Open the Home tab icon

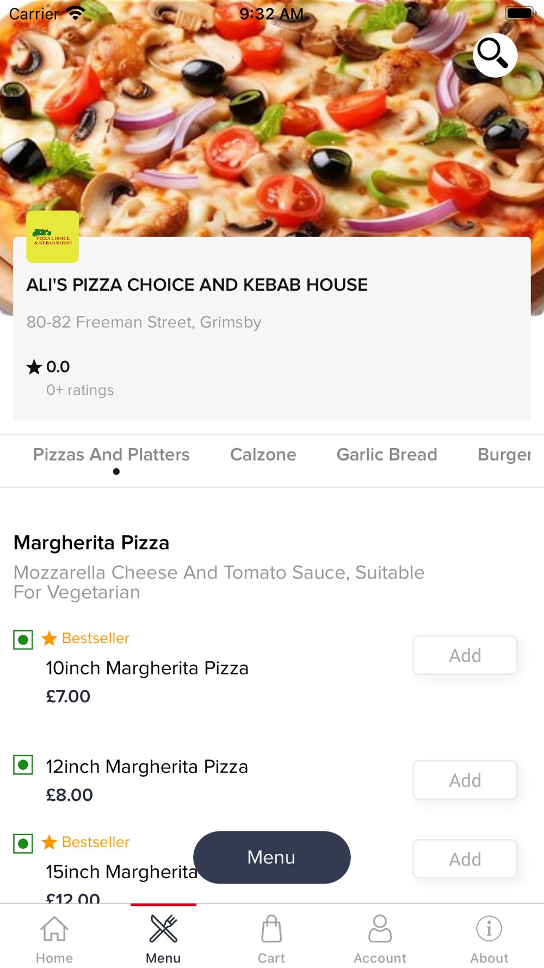54,929
